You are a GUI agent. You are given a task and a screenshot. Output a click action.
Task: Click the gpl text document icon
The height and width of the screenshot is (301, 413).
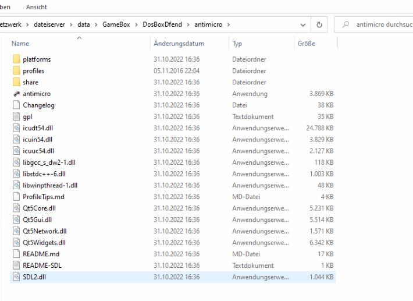[x=16, y=116]
